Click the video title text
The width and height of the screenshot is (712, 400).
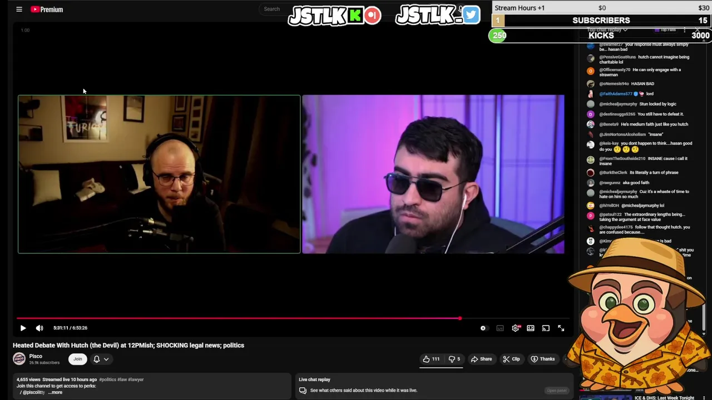[128, 345]
